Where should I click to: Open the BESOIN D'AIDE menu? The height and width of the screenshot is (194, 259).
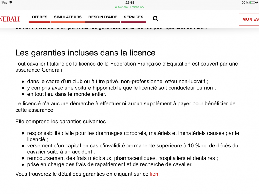tap(103, 17)
